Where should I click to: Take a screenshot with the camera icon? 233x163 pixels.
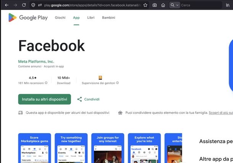(155, 5)
